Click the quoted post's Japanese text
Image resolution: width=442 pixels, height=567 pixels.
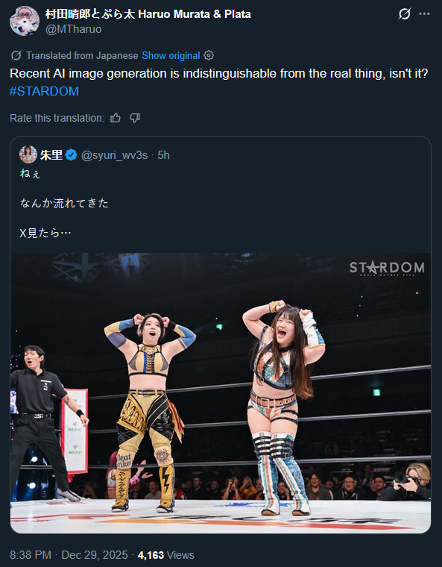(64, 203)
